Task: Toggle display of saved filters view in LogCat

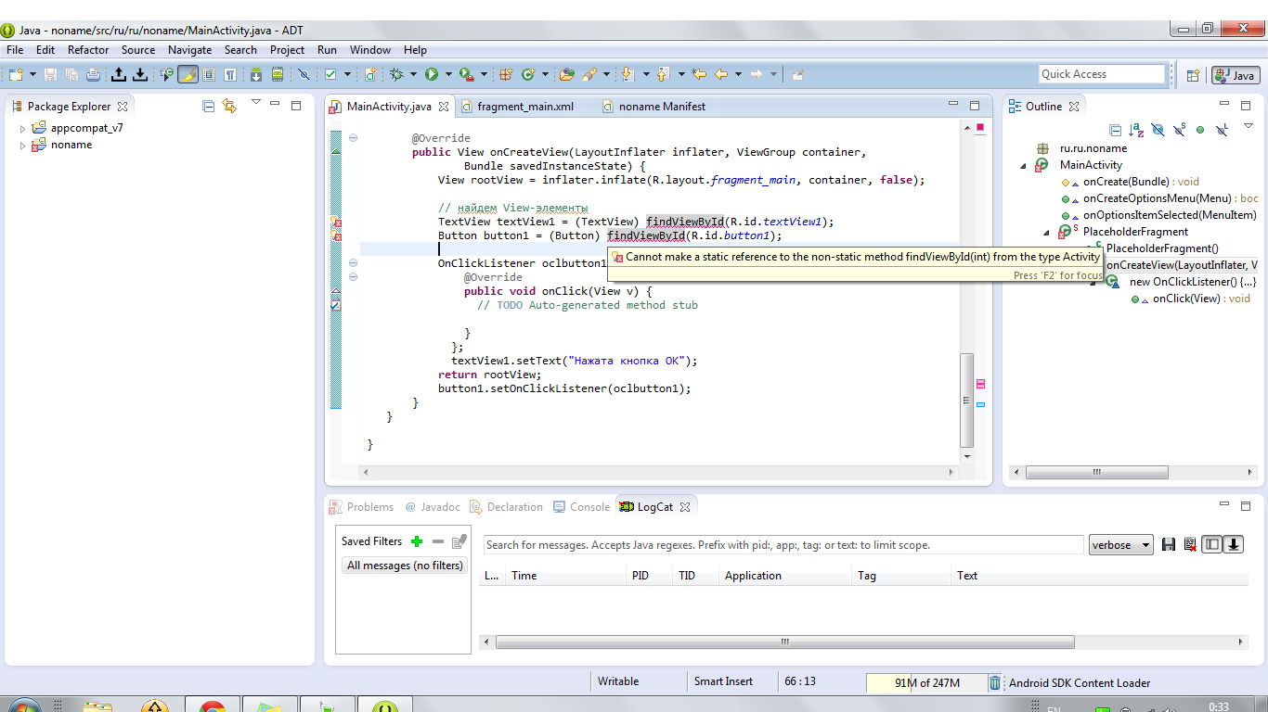Action: [1211, 545]
